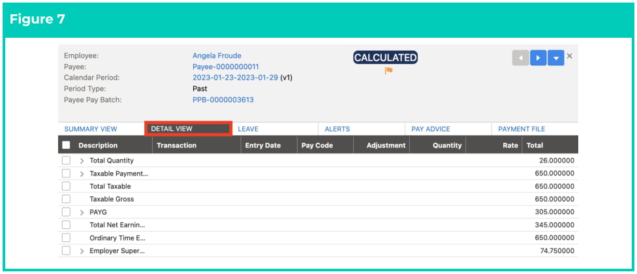
Task: Click the Entry Date column header
Action: click(x=263, y=145)
